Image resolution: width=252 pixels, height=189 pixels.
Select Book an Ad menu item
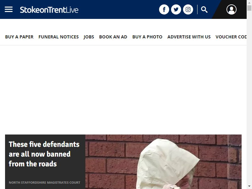pyautogui.click(x=113, y=37)
